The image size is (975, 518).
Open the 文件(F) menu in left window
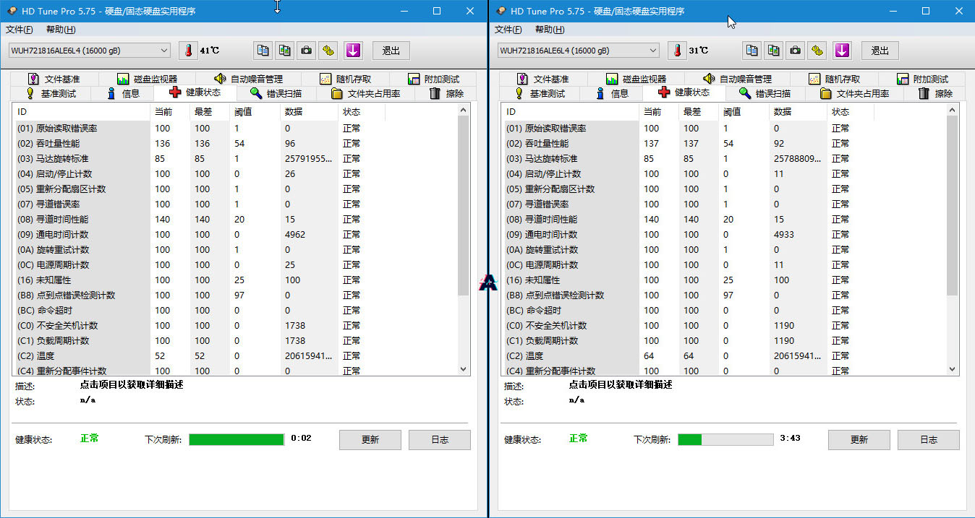click(19, 30)
